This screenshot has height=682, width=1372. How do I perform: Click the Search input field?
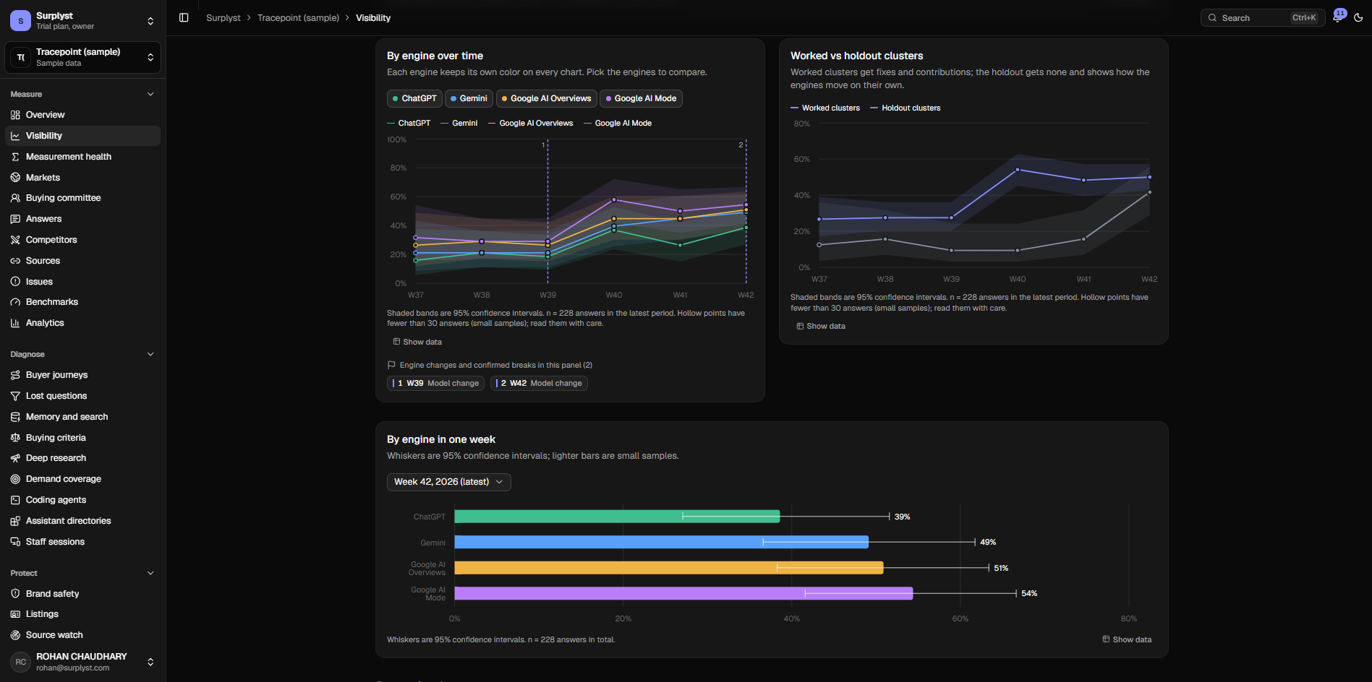tap(1262, 18)
